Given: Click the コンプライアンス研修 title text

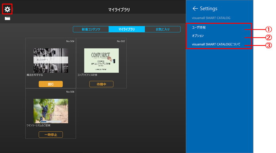Looking at the screenshot, I should tap(87, 75).
